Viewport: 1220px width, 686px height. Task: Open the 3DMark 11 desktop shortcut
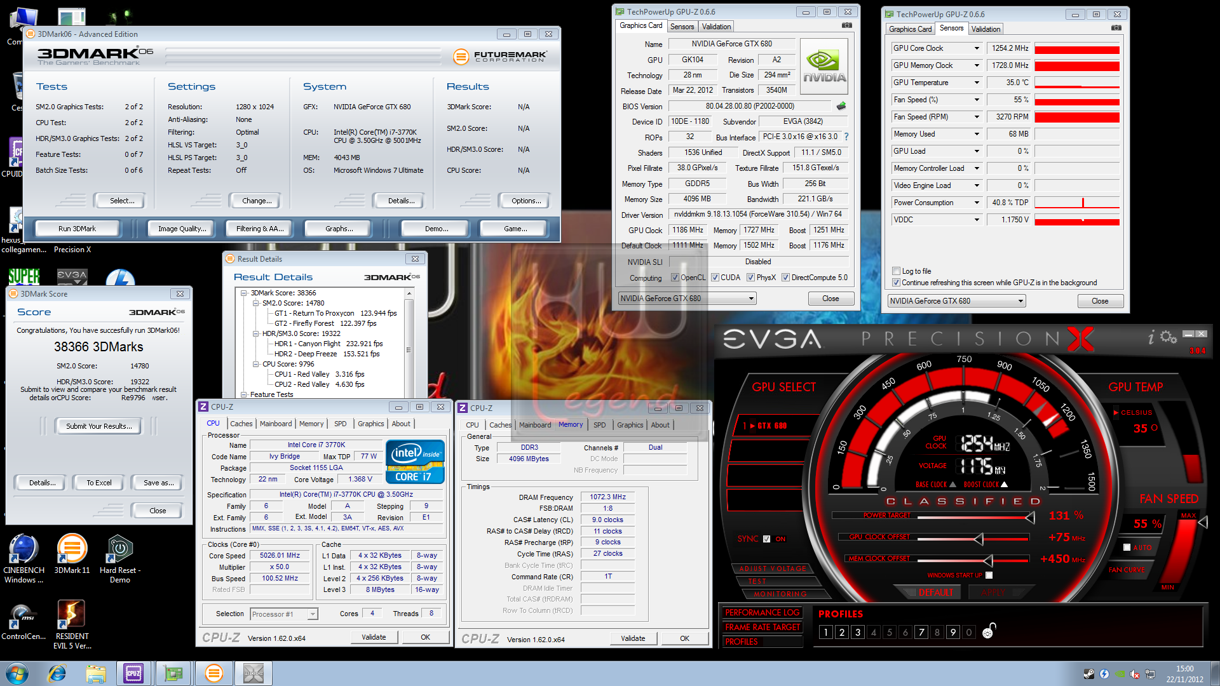tap(72, 555)
